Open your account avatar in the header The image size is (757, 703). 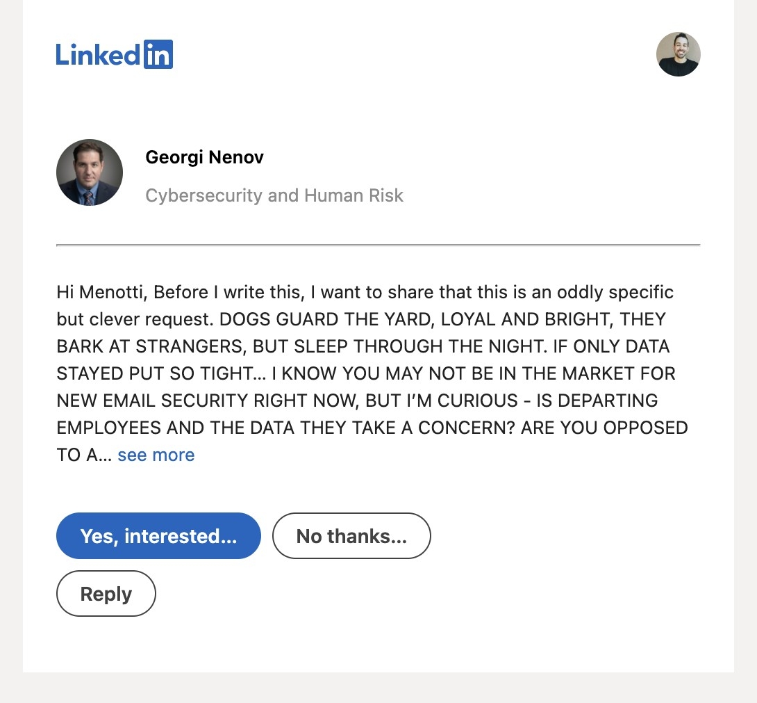pyautogui.click(x=678, y=54)
